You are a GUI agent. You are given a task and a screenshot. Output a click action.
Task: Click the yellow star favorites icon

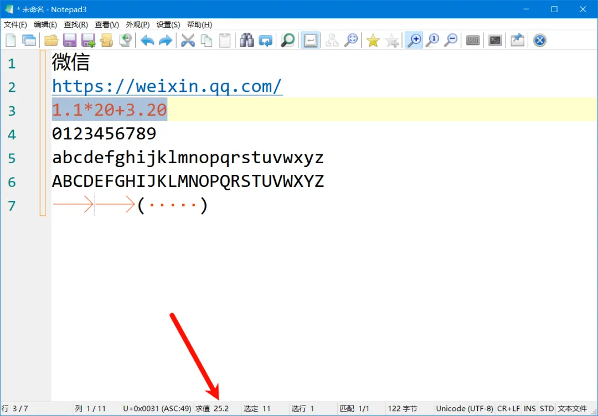point(373,40)
